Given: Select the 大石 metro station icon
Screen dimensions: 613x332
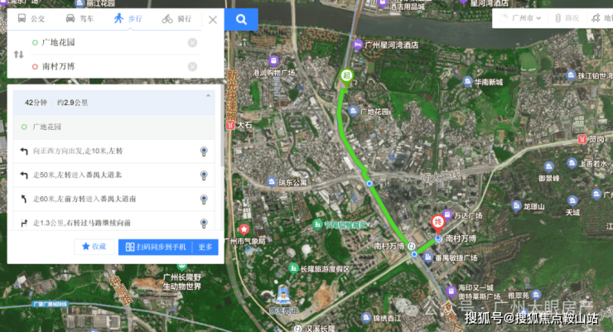Looking at the screenshot, I should 230,125.
